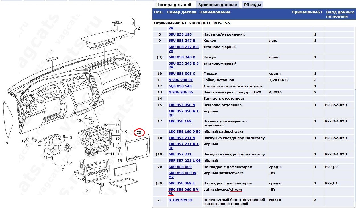The width and height of the screenshot is (356, 208).
Task: Select the Номера деталей tab
Action: (174, 5)
